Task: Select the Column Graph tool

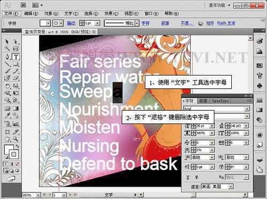Action: 15,124
